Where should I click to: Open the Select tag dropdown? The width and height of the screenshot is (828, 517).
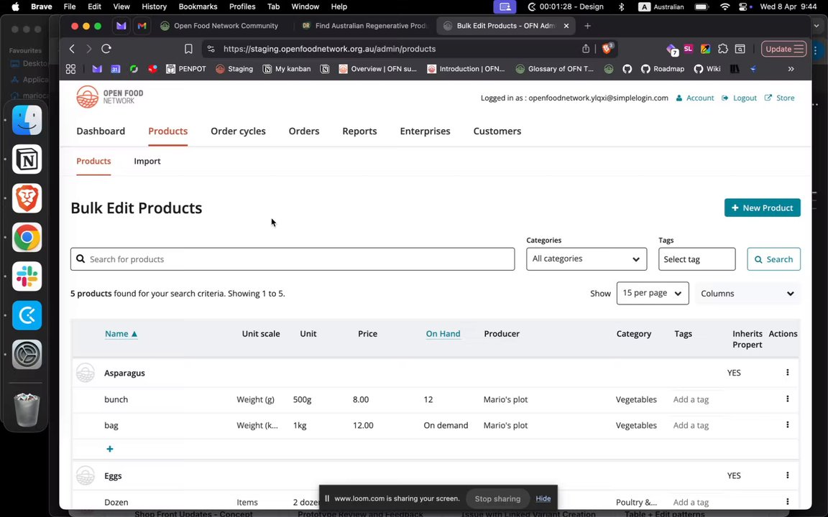(696, 259)
